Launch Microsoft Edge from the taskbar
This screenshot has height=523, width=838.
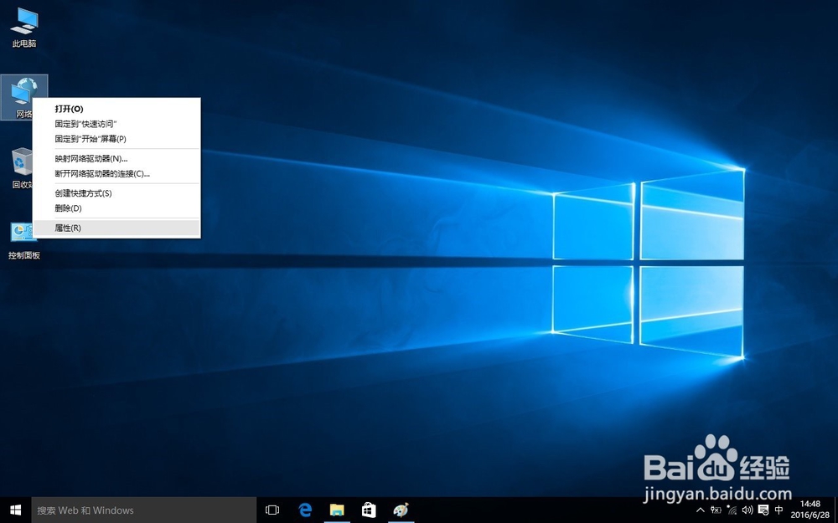pyautogui.click(x=304, y=510)
